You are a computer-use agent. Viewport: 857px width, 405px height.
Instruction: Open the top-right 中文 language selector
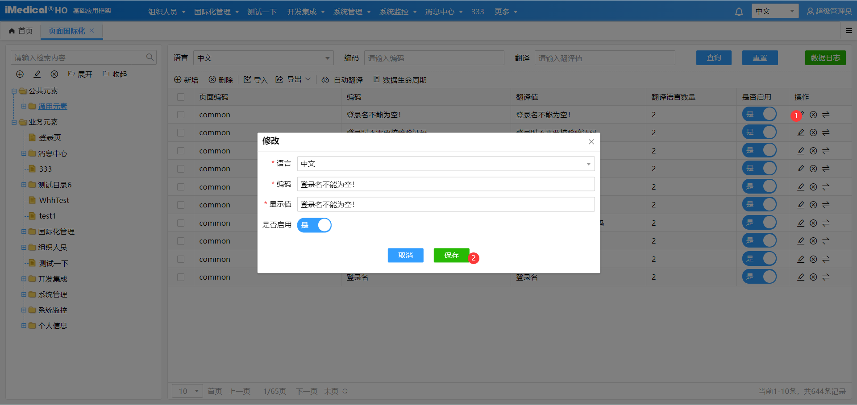coord(775,11)
